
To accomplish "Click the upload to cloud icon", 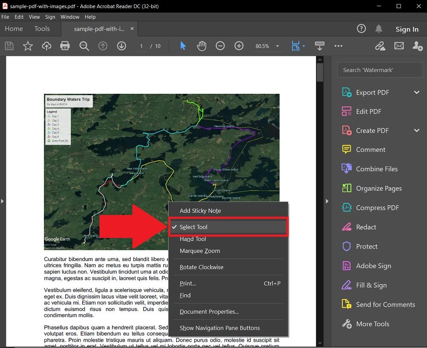I will click(x=47, y=46).
